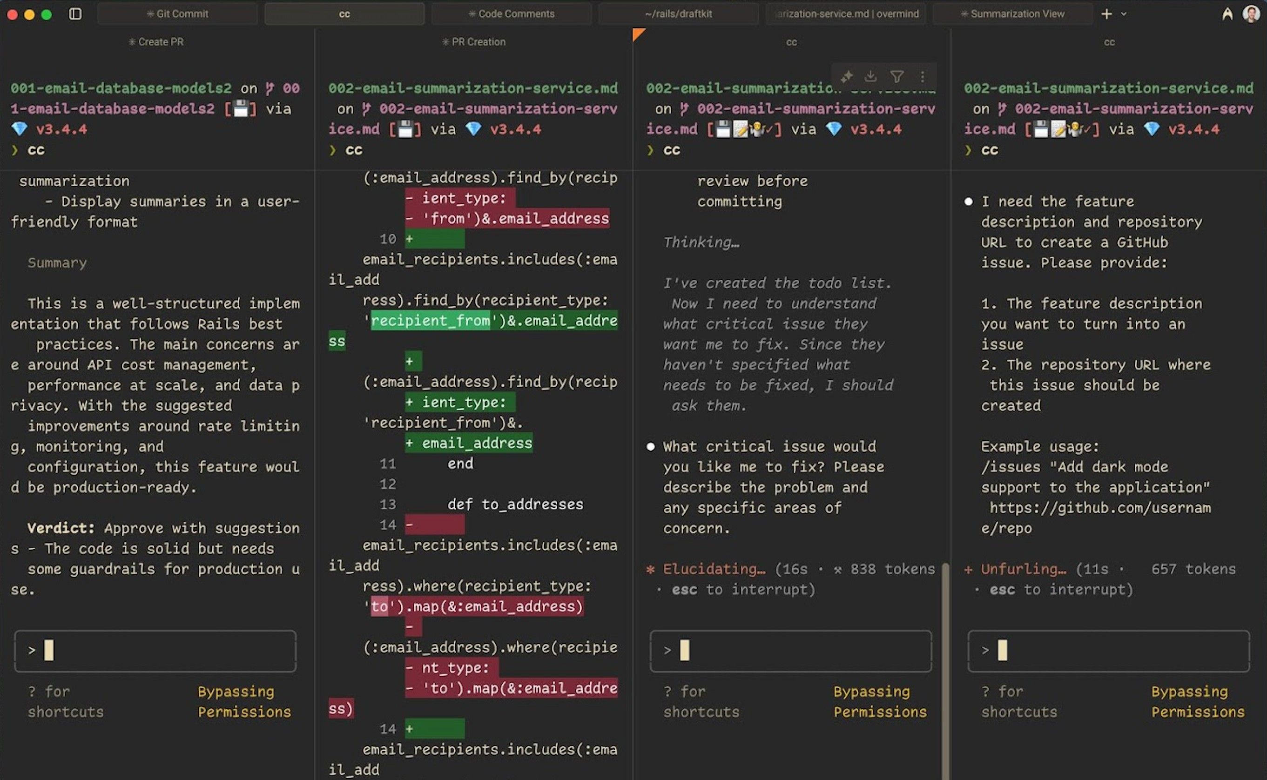Click Bypassing Permissions under the Unfurling pane
The width and height of the screenshot is (1267, 780).
point(1197,702)
